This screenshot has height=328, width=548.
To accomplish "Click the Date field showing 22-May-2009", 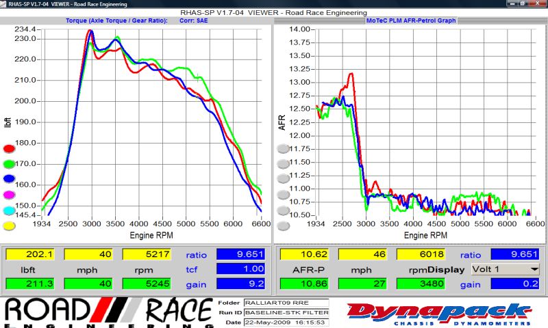I will coord(276,323).
